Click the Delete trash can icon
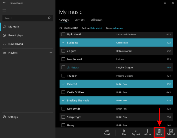 [159, 131]
